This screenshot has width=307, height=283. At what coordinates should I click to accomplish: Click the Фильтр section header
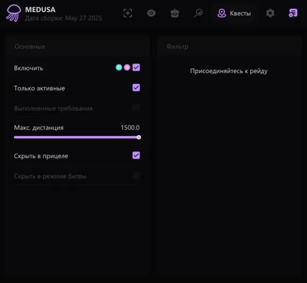point(178,47)
